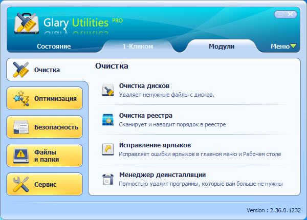Open the Файлы и папки category
The height and width of the screenshot is (220, 307).
pos(45,156)
